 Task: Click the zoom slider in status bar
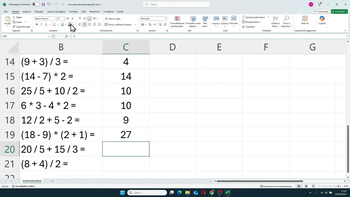click(330, 186)
